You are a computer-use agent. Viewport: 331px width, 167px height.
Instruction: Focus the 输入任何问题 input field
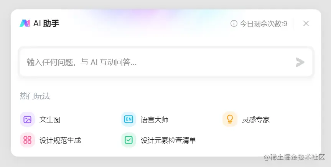coord(166,62)
